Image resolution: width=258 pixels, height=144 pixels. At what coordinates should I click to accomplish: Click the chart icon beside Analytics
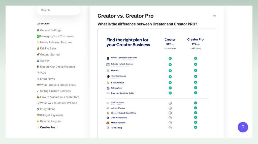click(108, 70)
